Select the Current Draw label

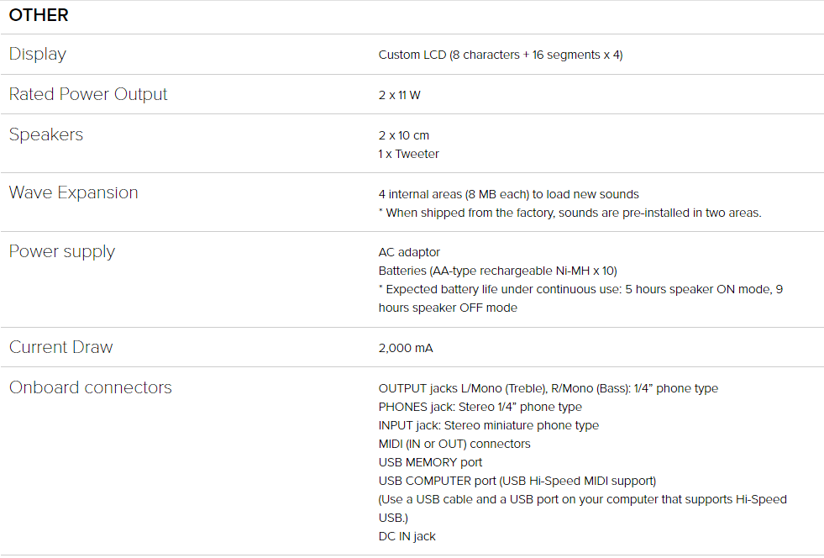[x=60, y=347]
